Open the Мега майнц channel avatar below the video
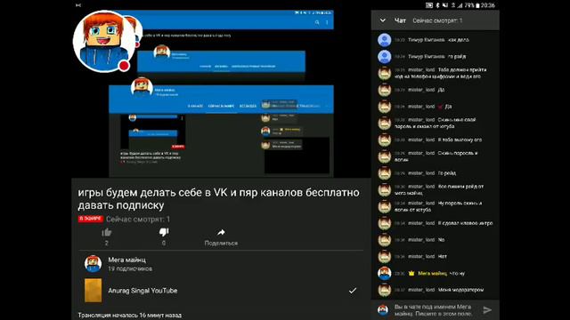570x320 pixels. (x=93, y=264)
